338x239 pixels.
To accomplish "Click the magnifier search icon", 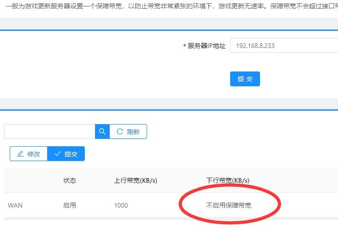I will [x=102, y=131].
